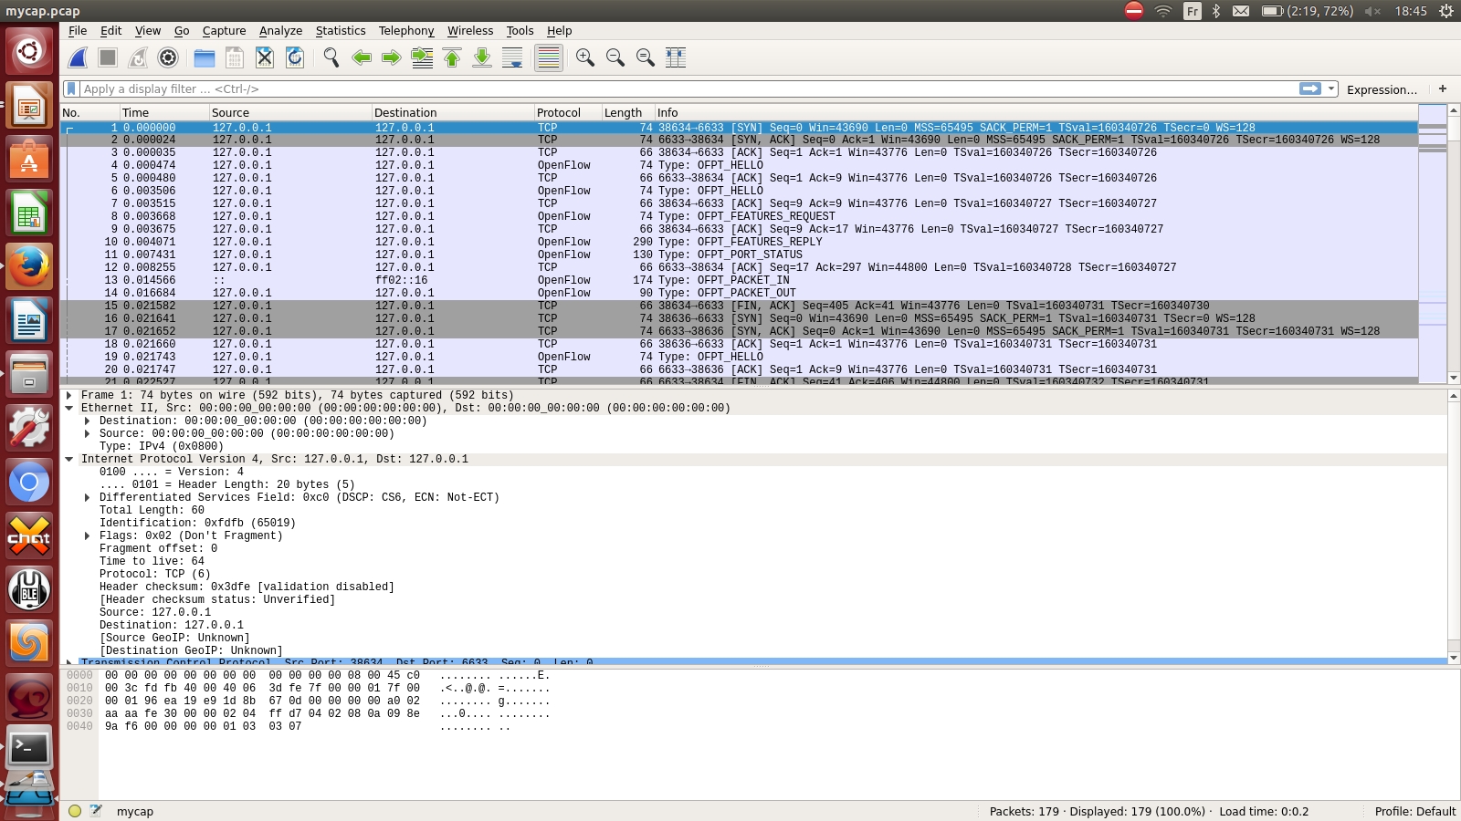Screen dimensions: 1461x821
Task: Select packet 13 OFPT_PACKET_IN row
Action: [x=739, y=280]
